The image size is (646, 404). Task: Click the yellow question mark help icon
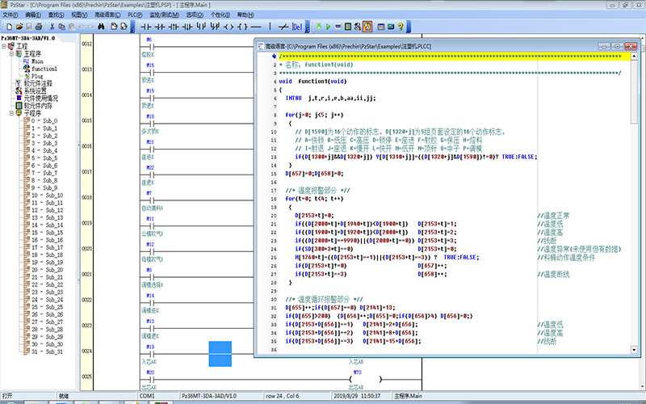[401, 27]
